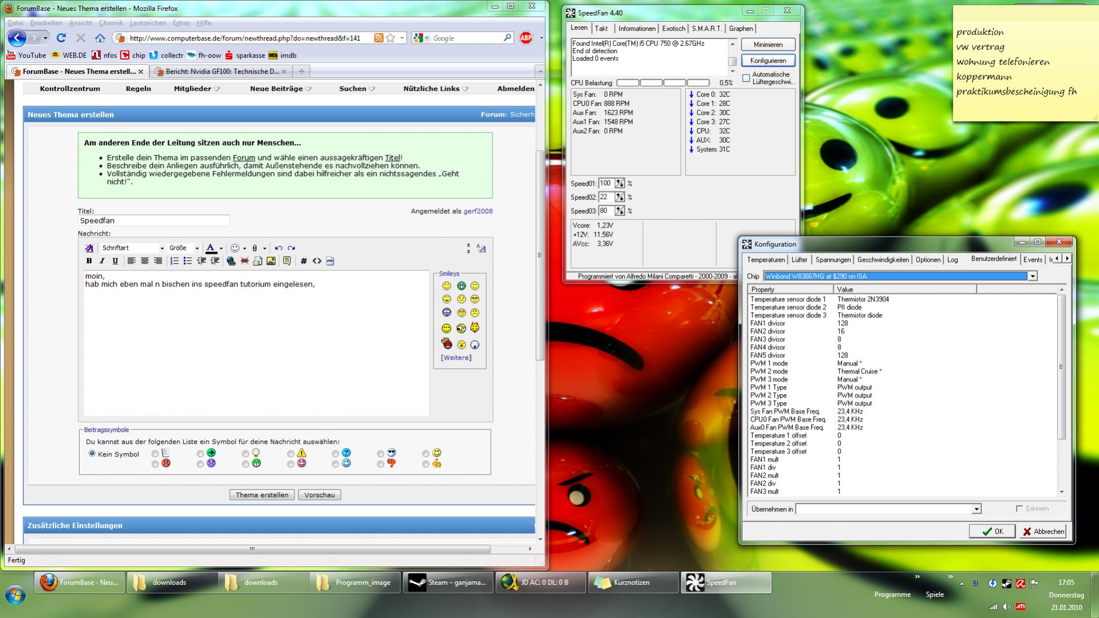
Task: Open the imdb bookmark
Action: 282,56
